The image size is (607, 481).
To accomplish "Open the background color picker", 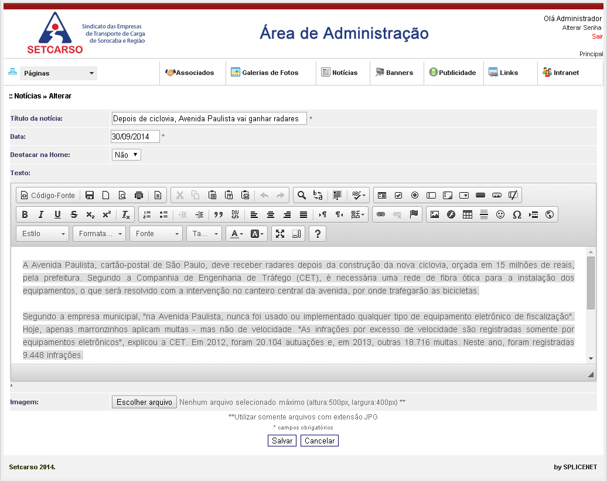I will (257, 234).
